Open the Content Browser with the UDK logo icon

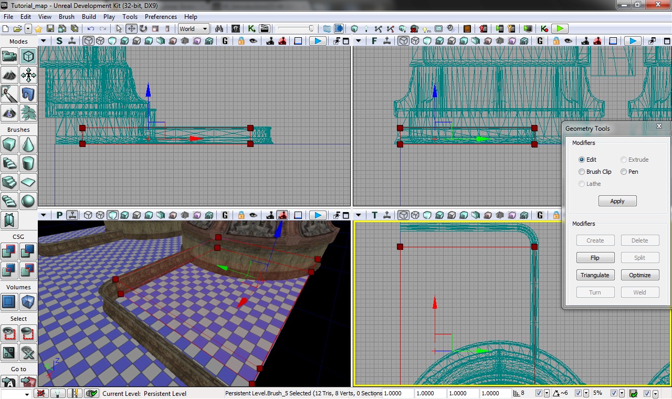click(236, 29)
